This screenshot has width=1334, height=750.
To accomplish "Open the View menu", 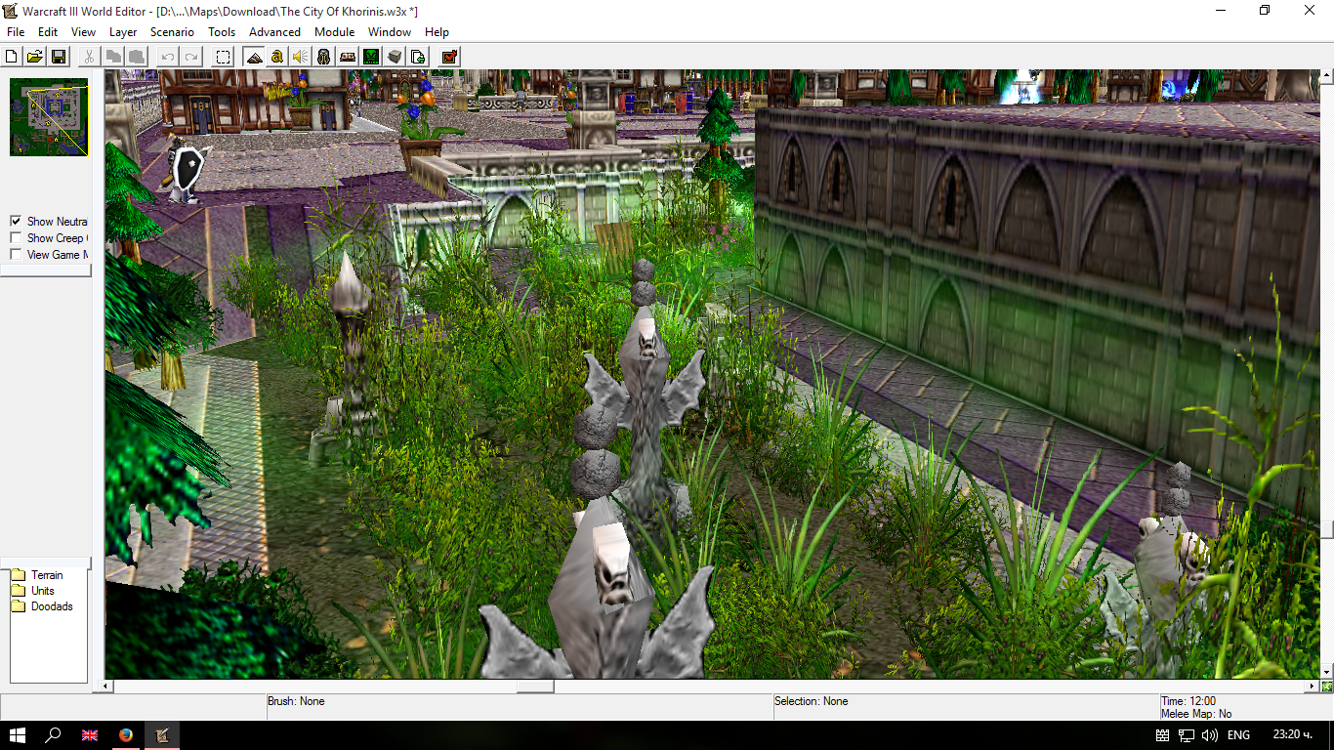I will (x=84, y=32).
